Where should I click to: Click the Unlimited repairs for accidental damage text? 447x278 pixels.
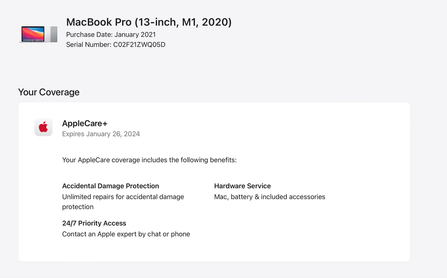[123, 197]
